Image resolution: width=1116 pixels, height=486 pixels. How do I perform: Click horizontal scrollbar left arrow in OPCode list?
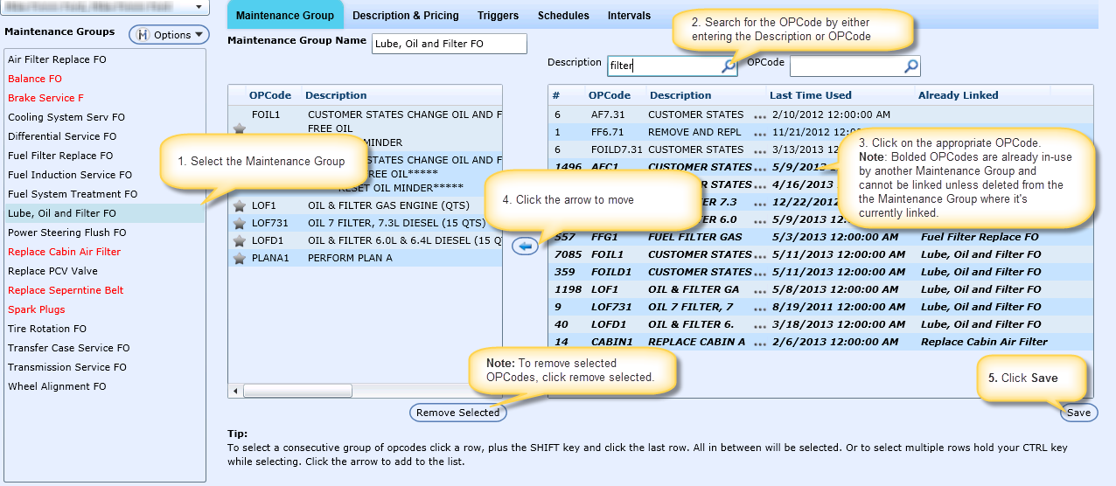click(x=235, y=390)
